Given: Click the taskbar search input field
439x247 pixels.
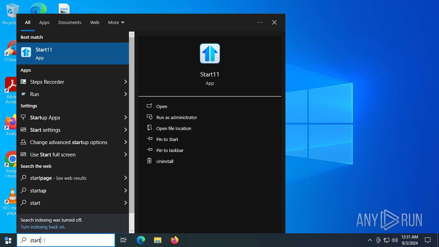Looking at the screenshot, I should click(66, 240).
